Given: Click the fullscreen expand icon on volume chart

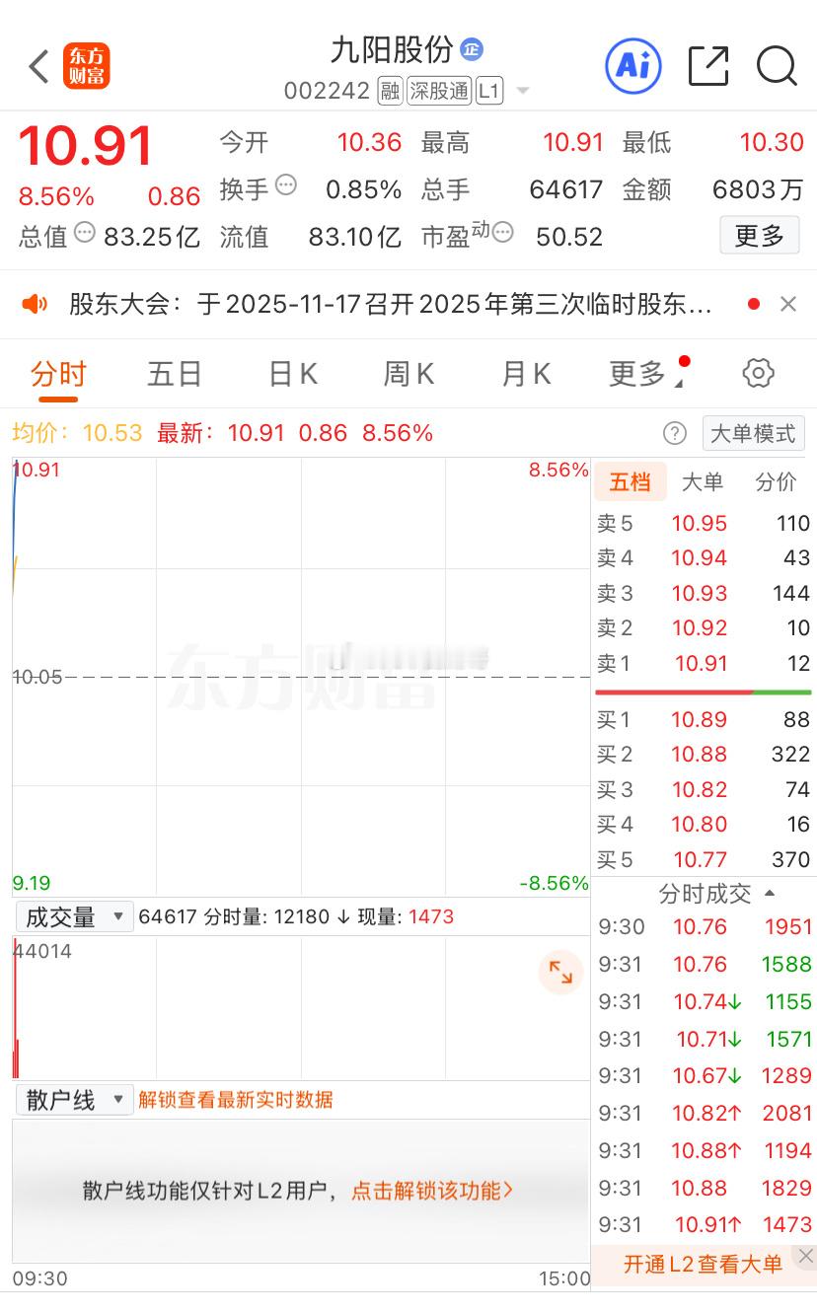Looking at the screenshot, I should [x=561, y=972].
